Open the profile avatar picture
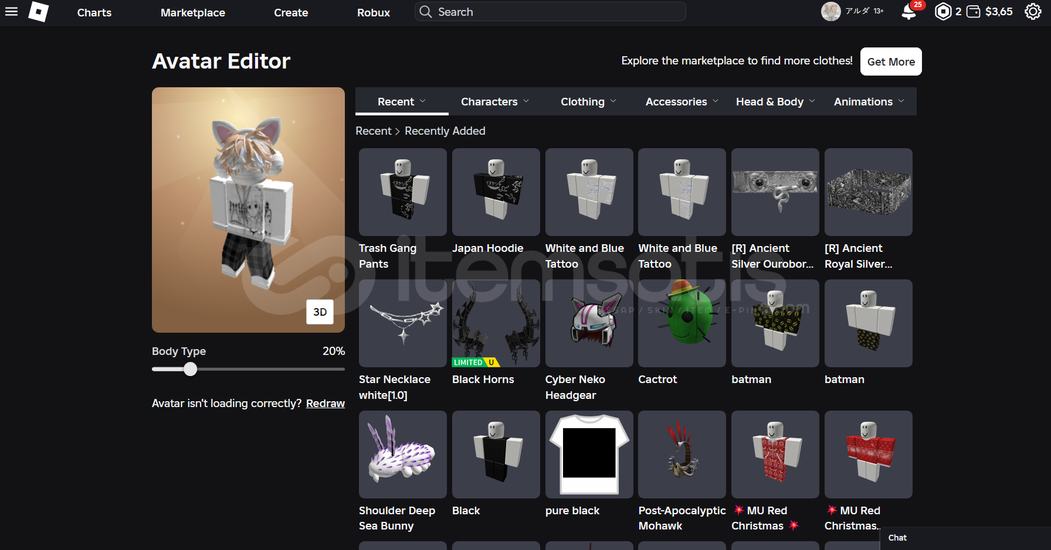This screenshot has height=550, width=1051. click(x=830, y=11)
